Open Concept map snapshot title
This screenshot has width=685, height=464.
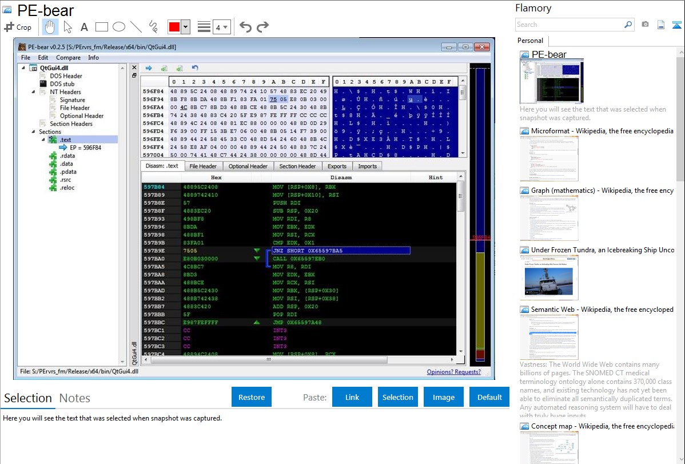[603, 426]
